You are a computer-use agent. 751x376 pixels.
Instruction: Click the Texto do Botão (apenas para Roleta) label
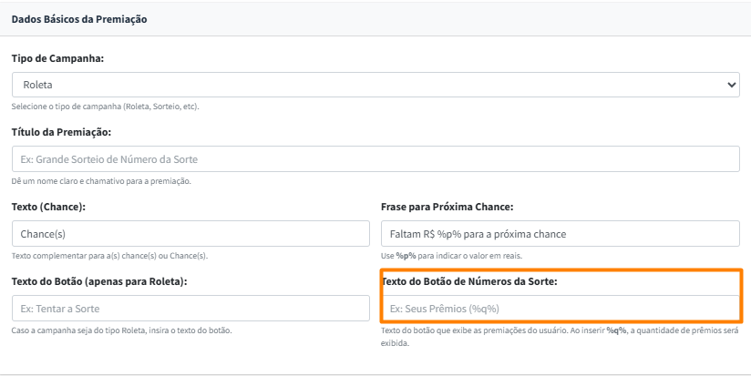coord(99,281)
